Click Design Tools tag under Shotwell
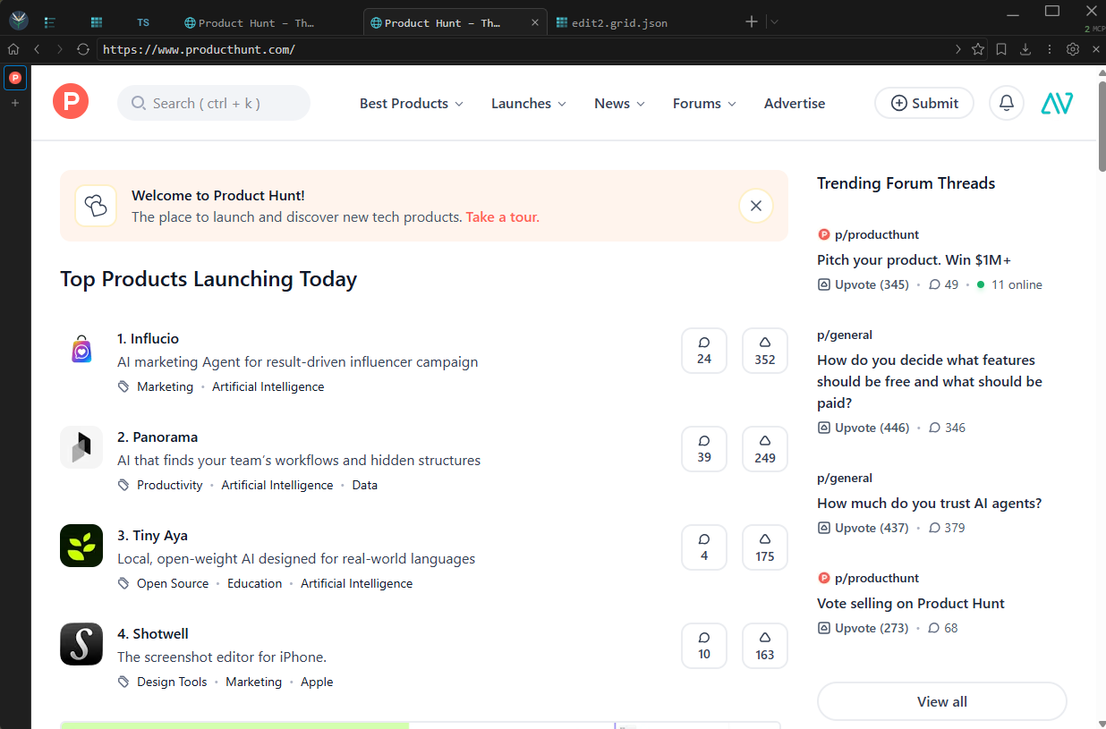1106x729 pixels. pos(172,682)
